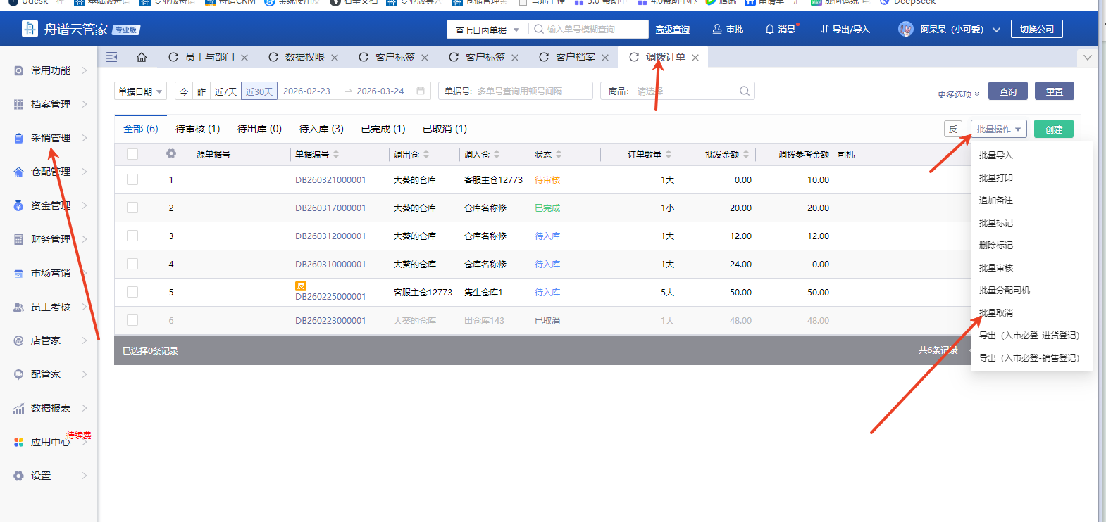
Task: Click the search magnifier in 商品 field
Action: tap(745, 91)
